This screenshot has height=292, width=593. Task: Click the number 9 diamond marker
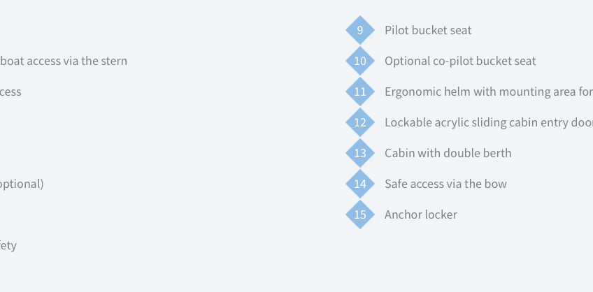[x=360, y=30]
